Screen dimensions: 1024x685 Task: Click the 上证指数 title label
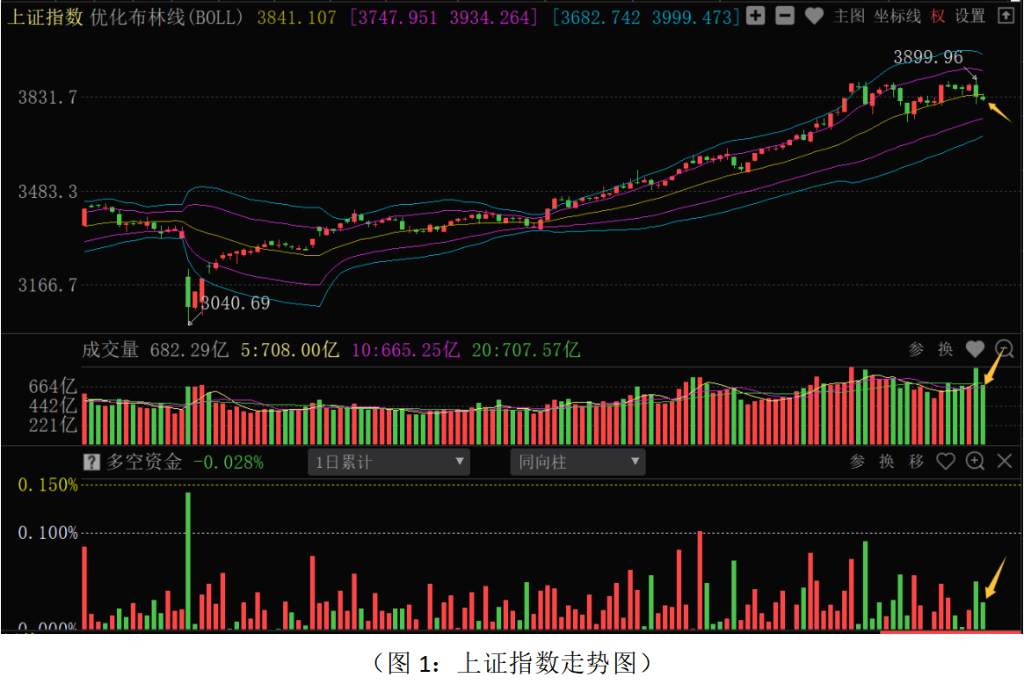point(46,17)
